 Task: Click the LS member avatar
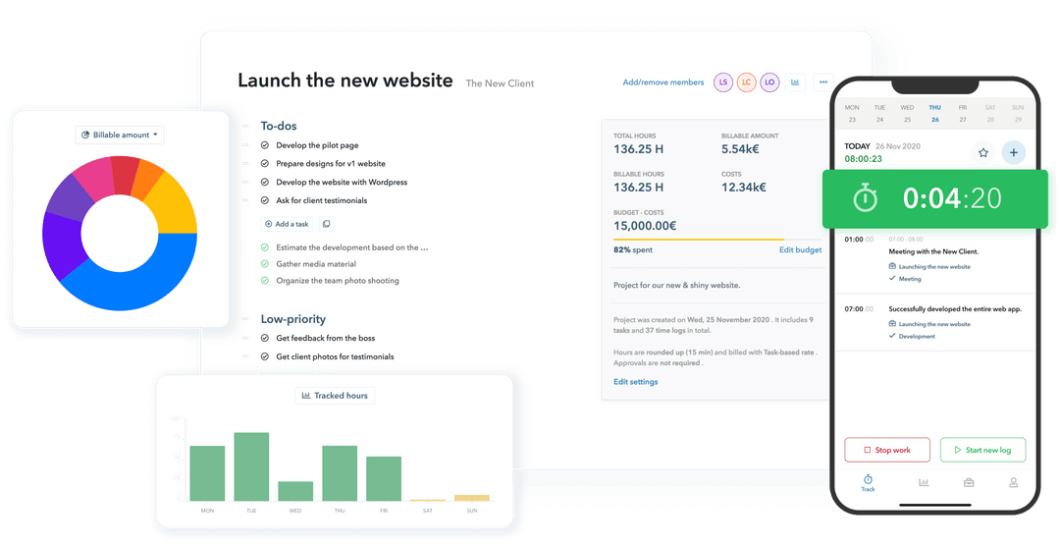click(x=722, y=82)
